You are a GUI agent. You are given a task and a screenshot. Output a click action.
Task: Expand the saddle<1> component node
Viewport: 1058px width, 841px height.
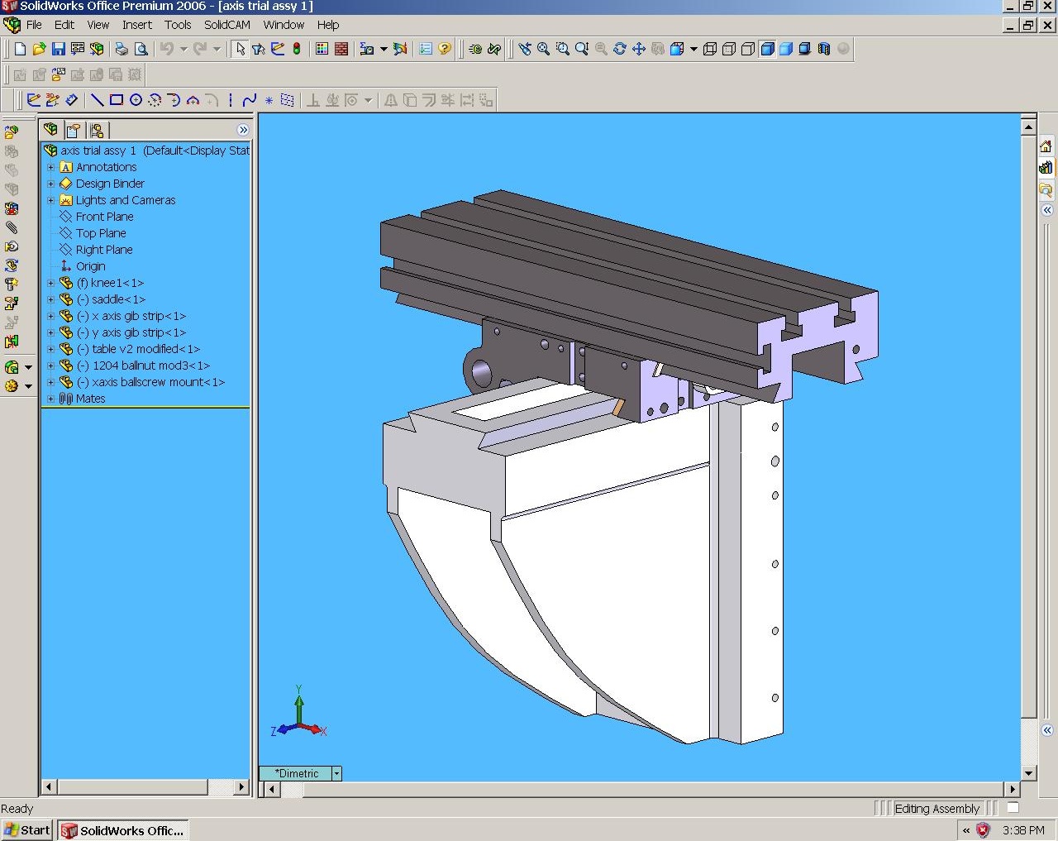pos(50,299)
